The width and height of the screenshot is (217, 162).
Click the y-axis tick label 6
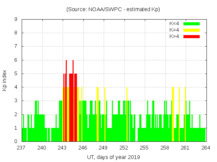tap(16, 60)
